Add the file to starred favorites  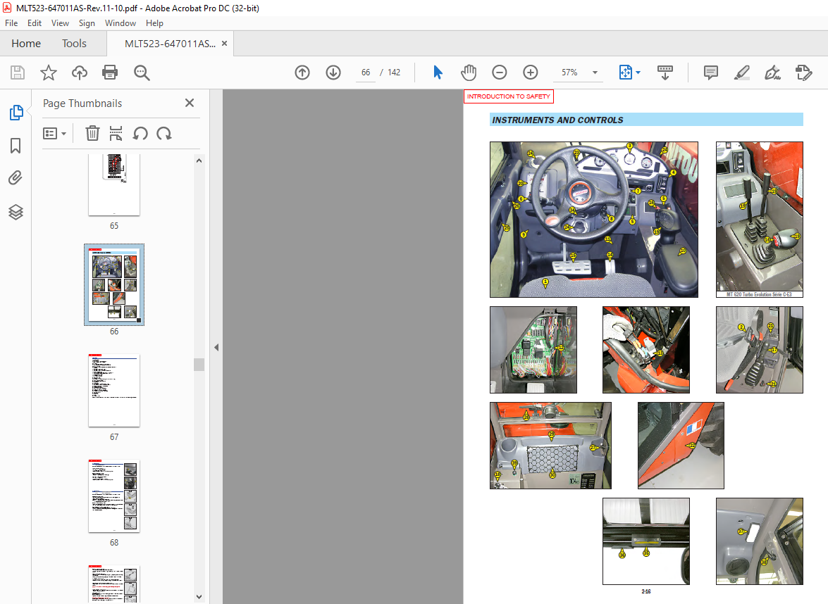[49, 73]
